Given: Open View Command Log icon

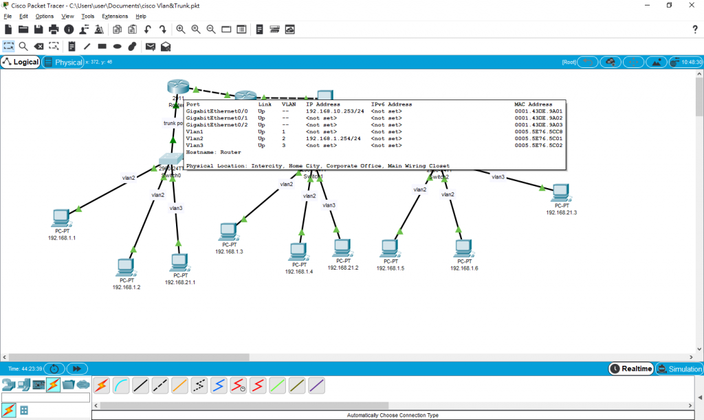Looking at the screenshot, I should (x=259, y=30).
